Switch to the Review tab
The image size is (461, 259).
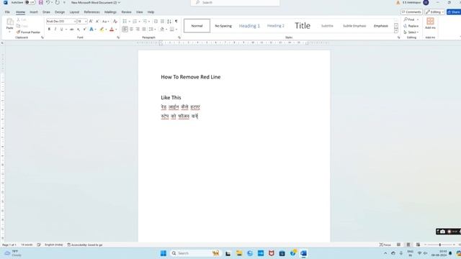[x=127, y=12]
